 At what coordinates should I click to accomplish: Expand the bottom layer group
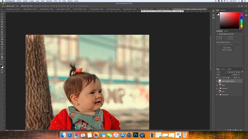point(219,95)
